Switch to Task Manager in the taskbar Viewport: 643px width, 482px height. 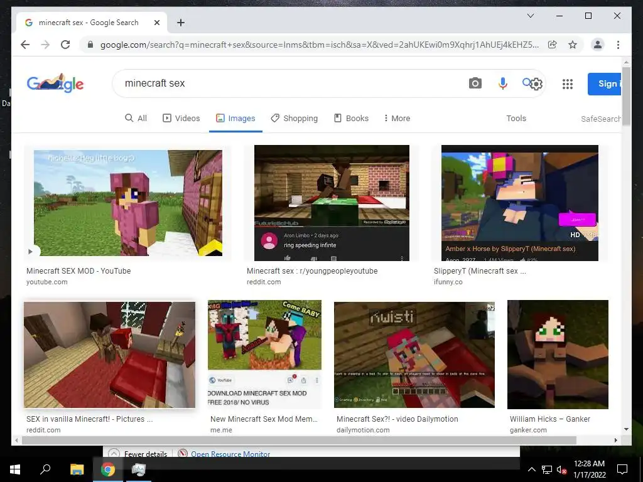tap(139, 469)
